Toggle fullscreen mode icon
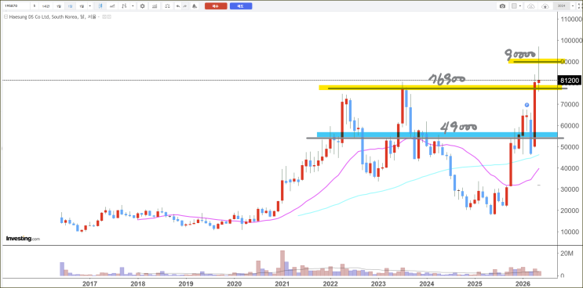The image size is (583, 288). click(579, 6)
